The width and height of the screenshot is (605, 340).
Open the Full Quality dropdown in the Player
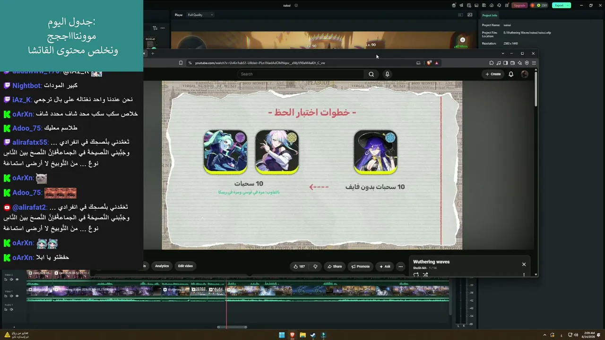200,15
